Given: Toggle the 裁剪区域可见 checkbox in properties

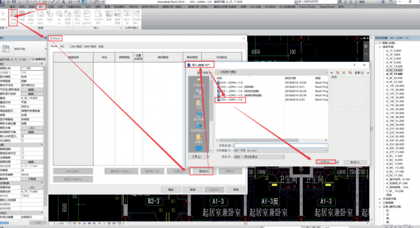Looking at the screenshot, I should [23, 153].
